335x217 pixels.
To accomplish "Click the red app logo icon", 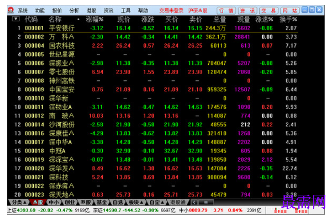I will (11, 10).
